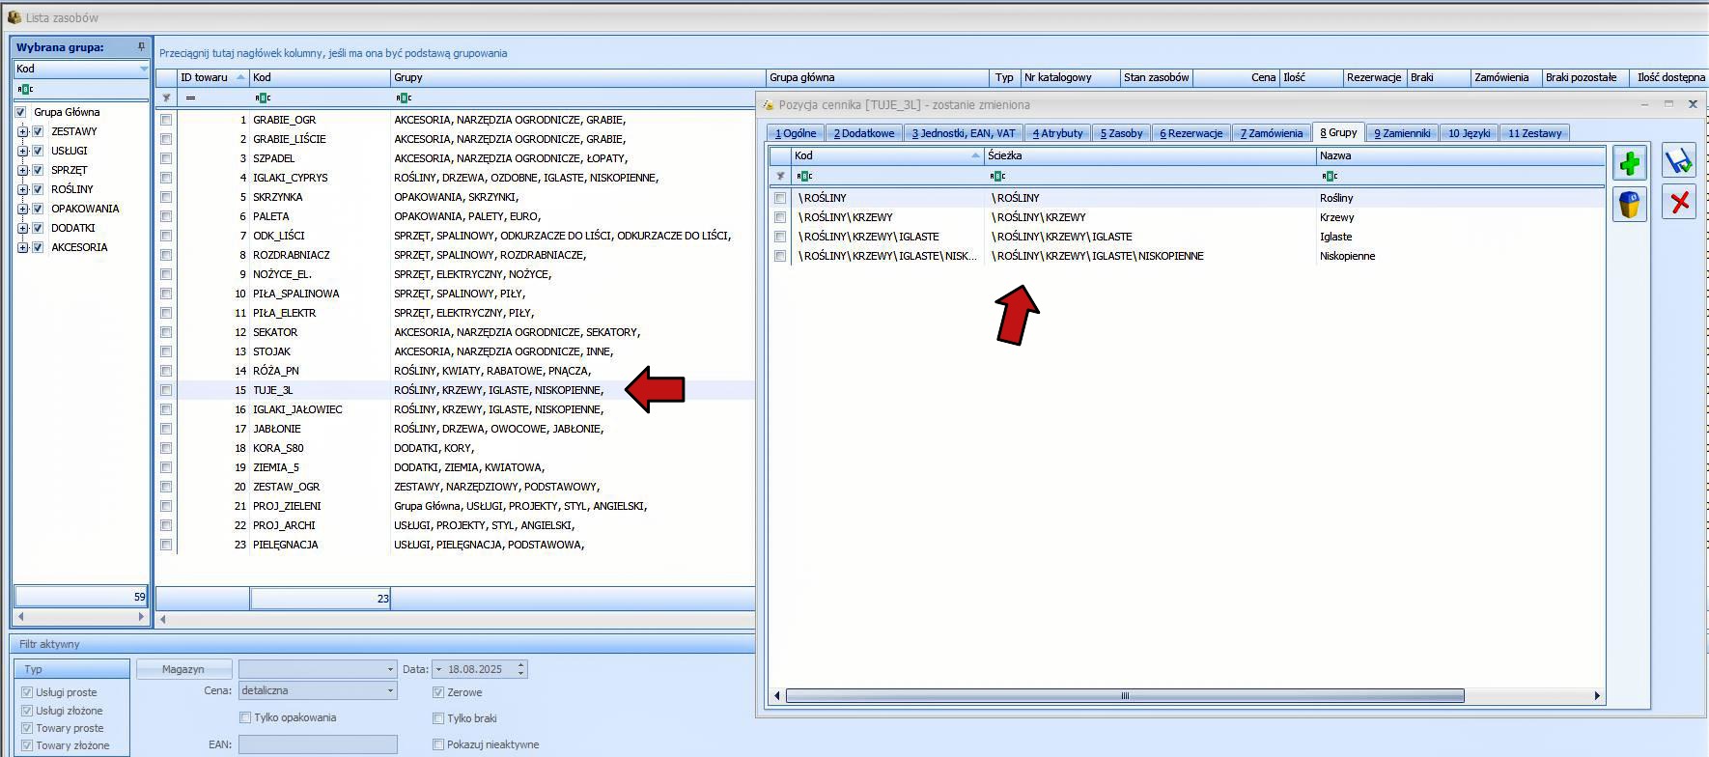The image size is (1709, 757).
Task: Delete selected group with the trash bin icon
Action: (1630, 204)
